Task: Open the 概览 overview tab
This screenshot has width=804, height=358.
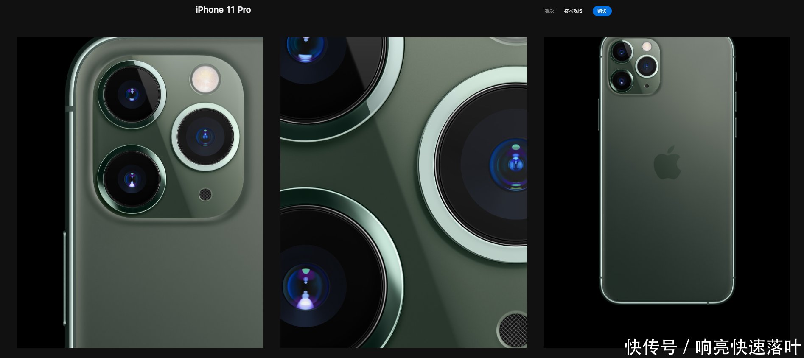Action: coord(549,11)
